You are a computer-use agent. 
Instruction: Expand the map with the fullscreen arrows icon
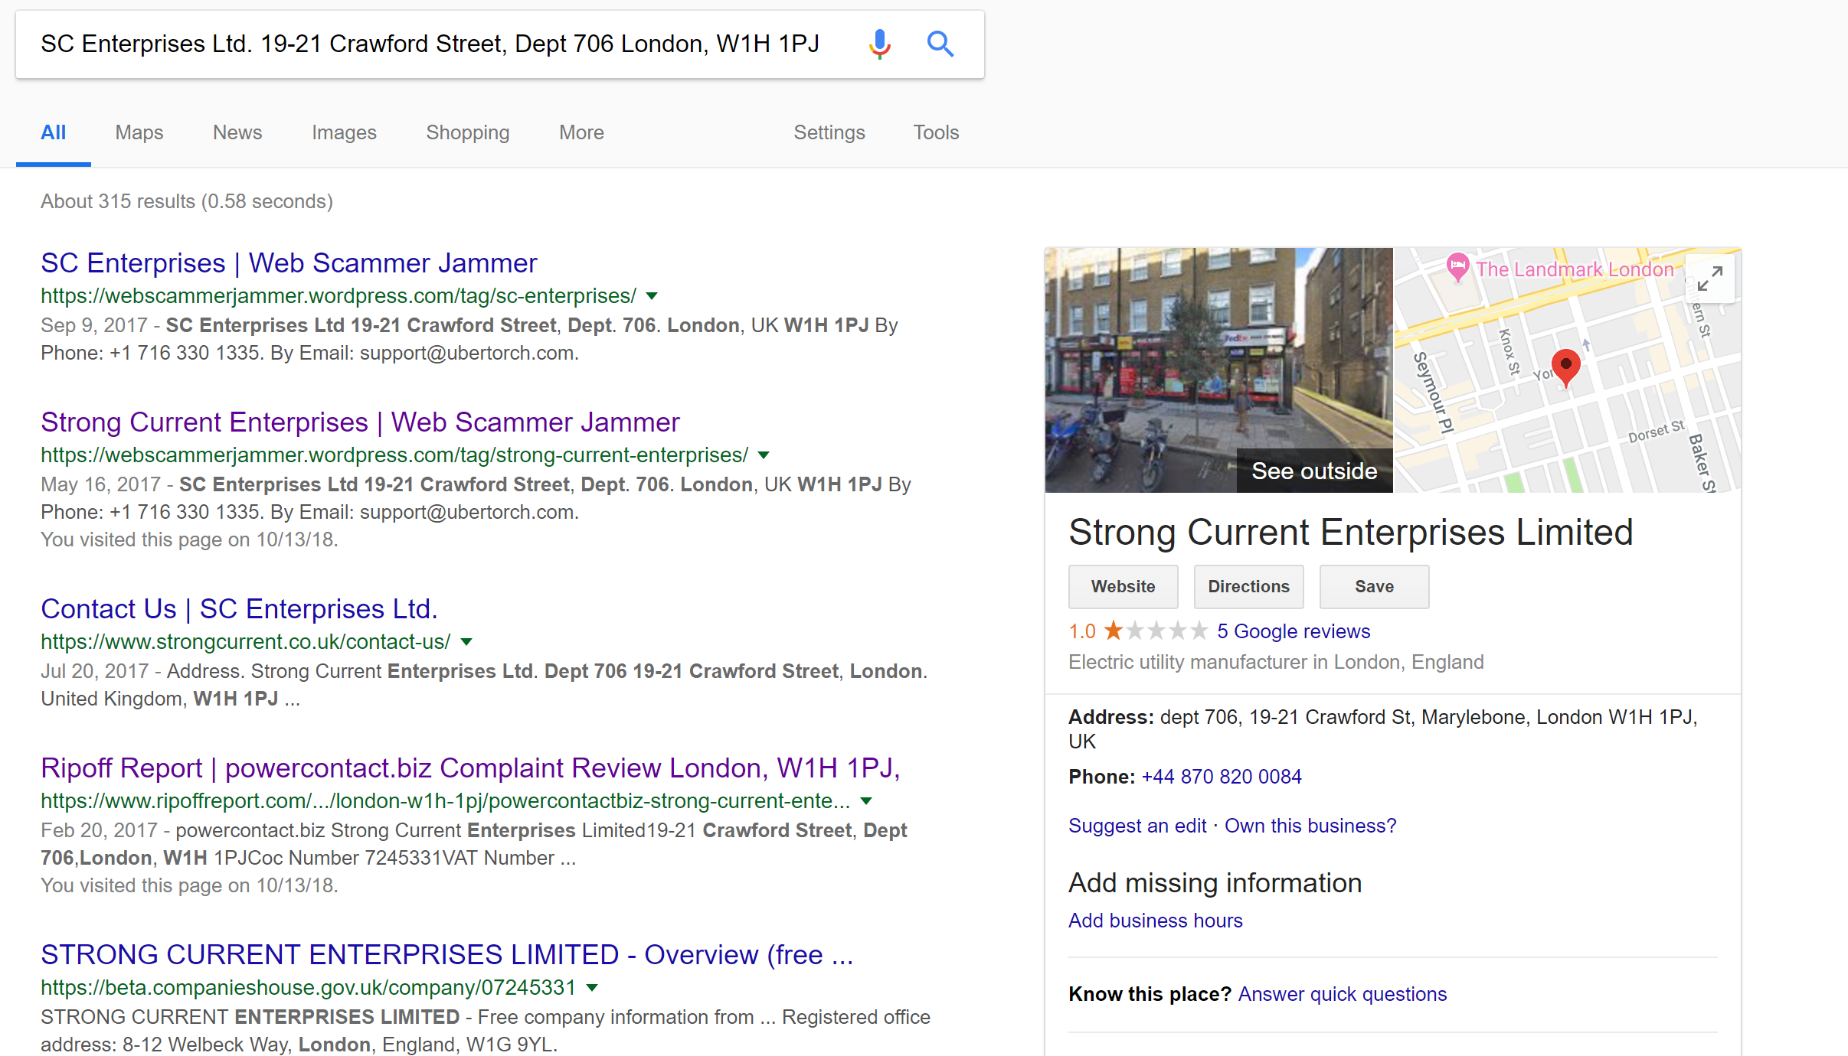pos(1710,279)
